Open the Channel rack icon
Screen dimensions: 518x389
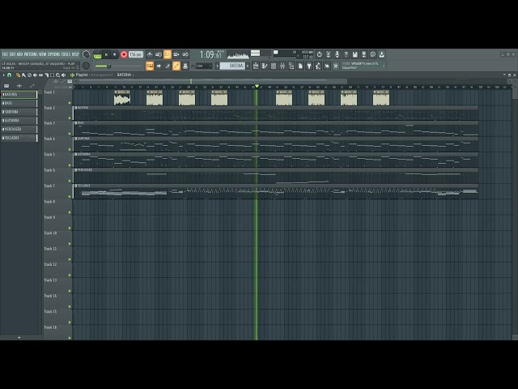(x=274, y=66)
